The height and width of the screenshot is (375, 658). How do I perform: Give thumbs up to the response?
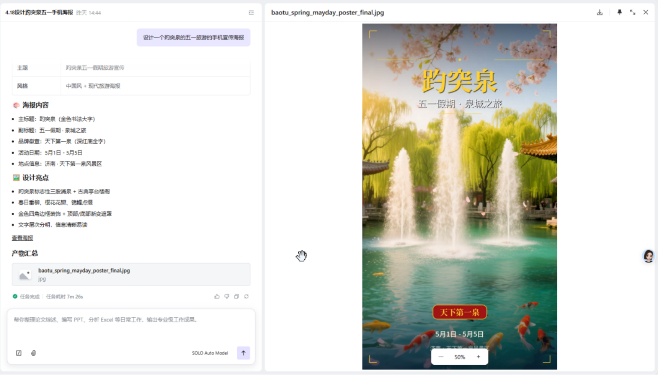click(217, 296)
